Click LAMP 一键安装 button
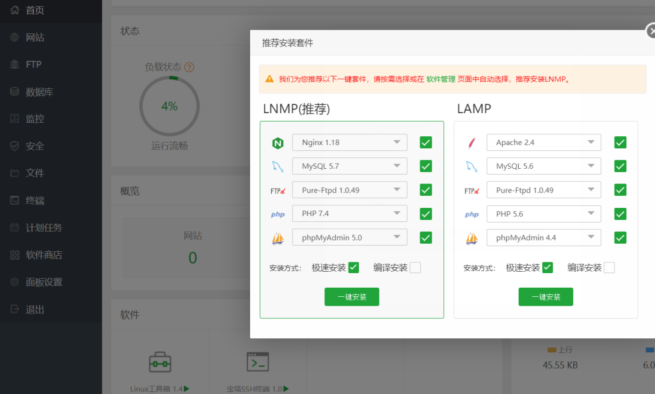The image size is (655, 394). pos(546,297)
